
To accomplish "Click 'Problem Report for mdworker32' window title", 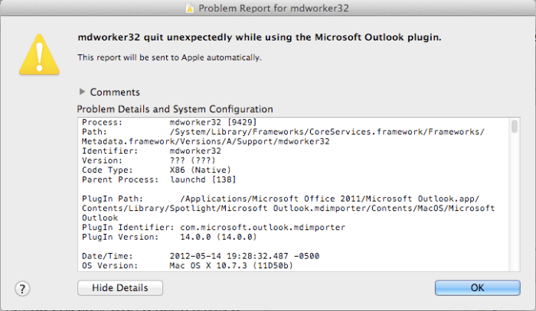I will coord(273,8).
